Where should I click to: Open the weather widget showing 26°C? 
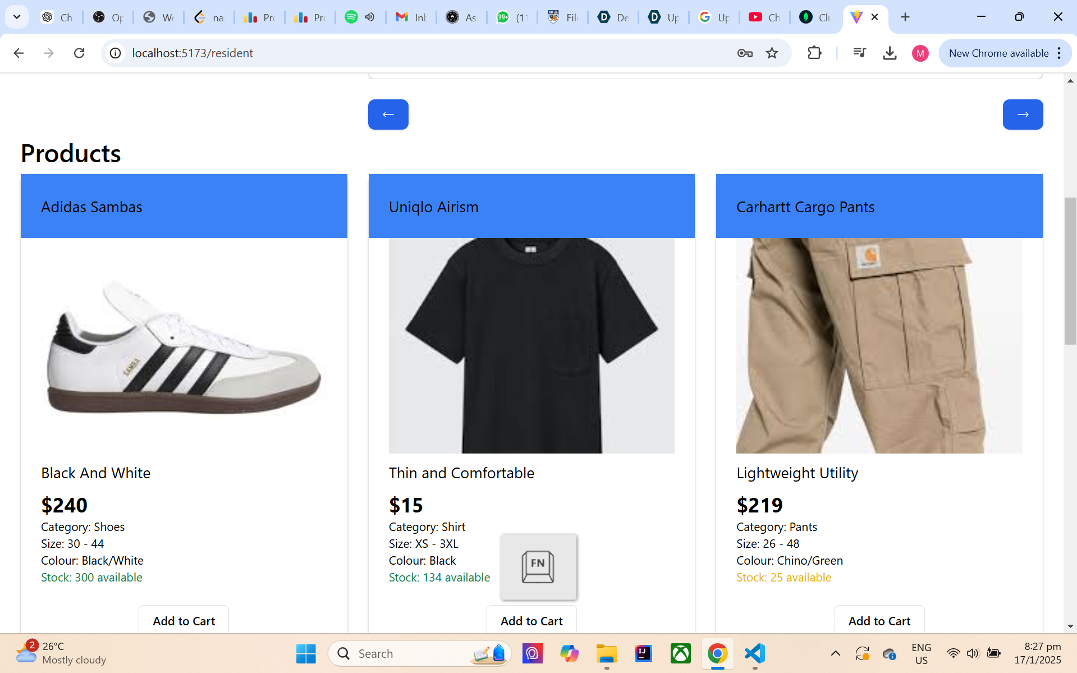point(60,653)
